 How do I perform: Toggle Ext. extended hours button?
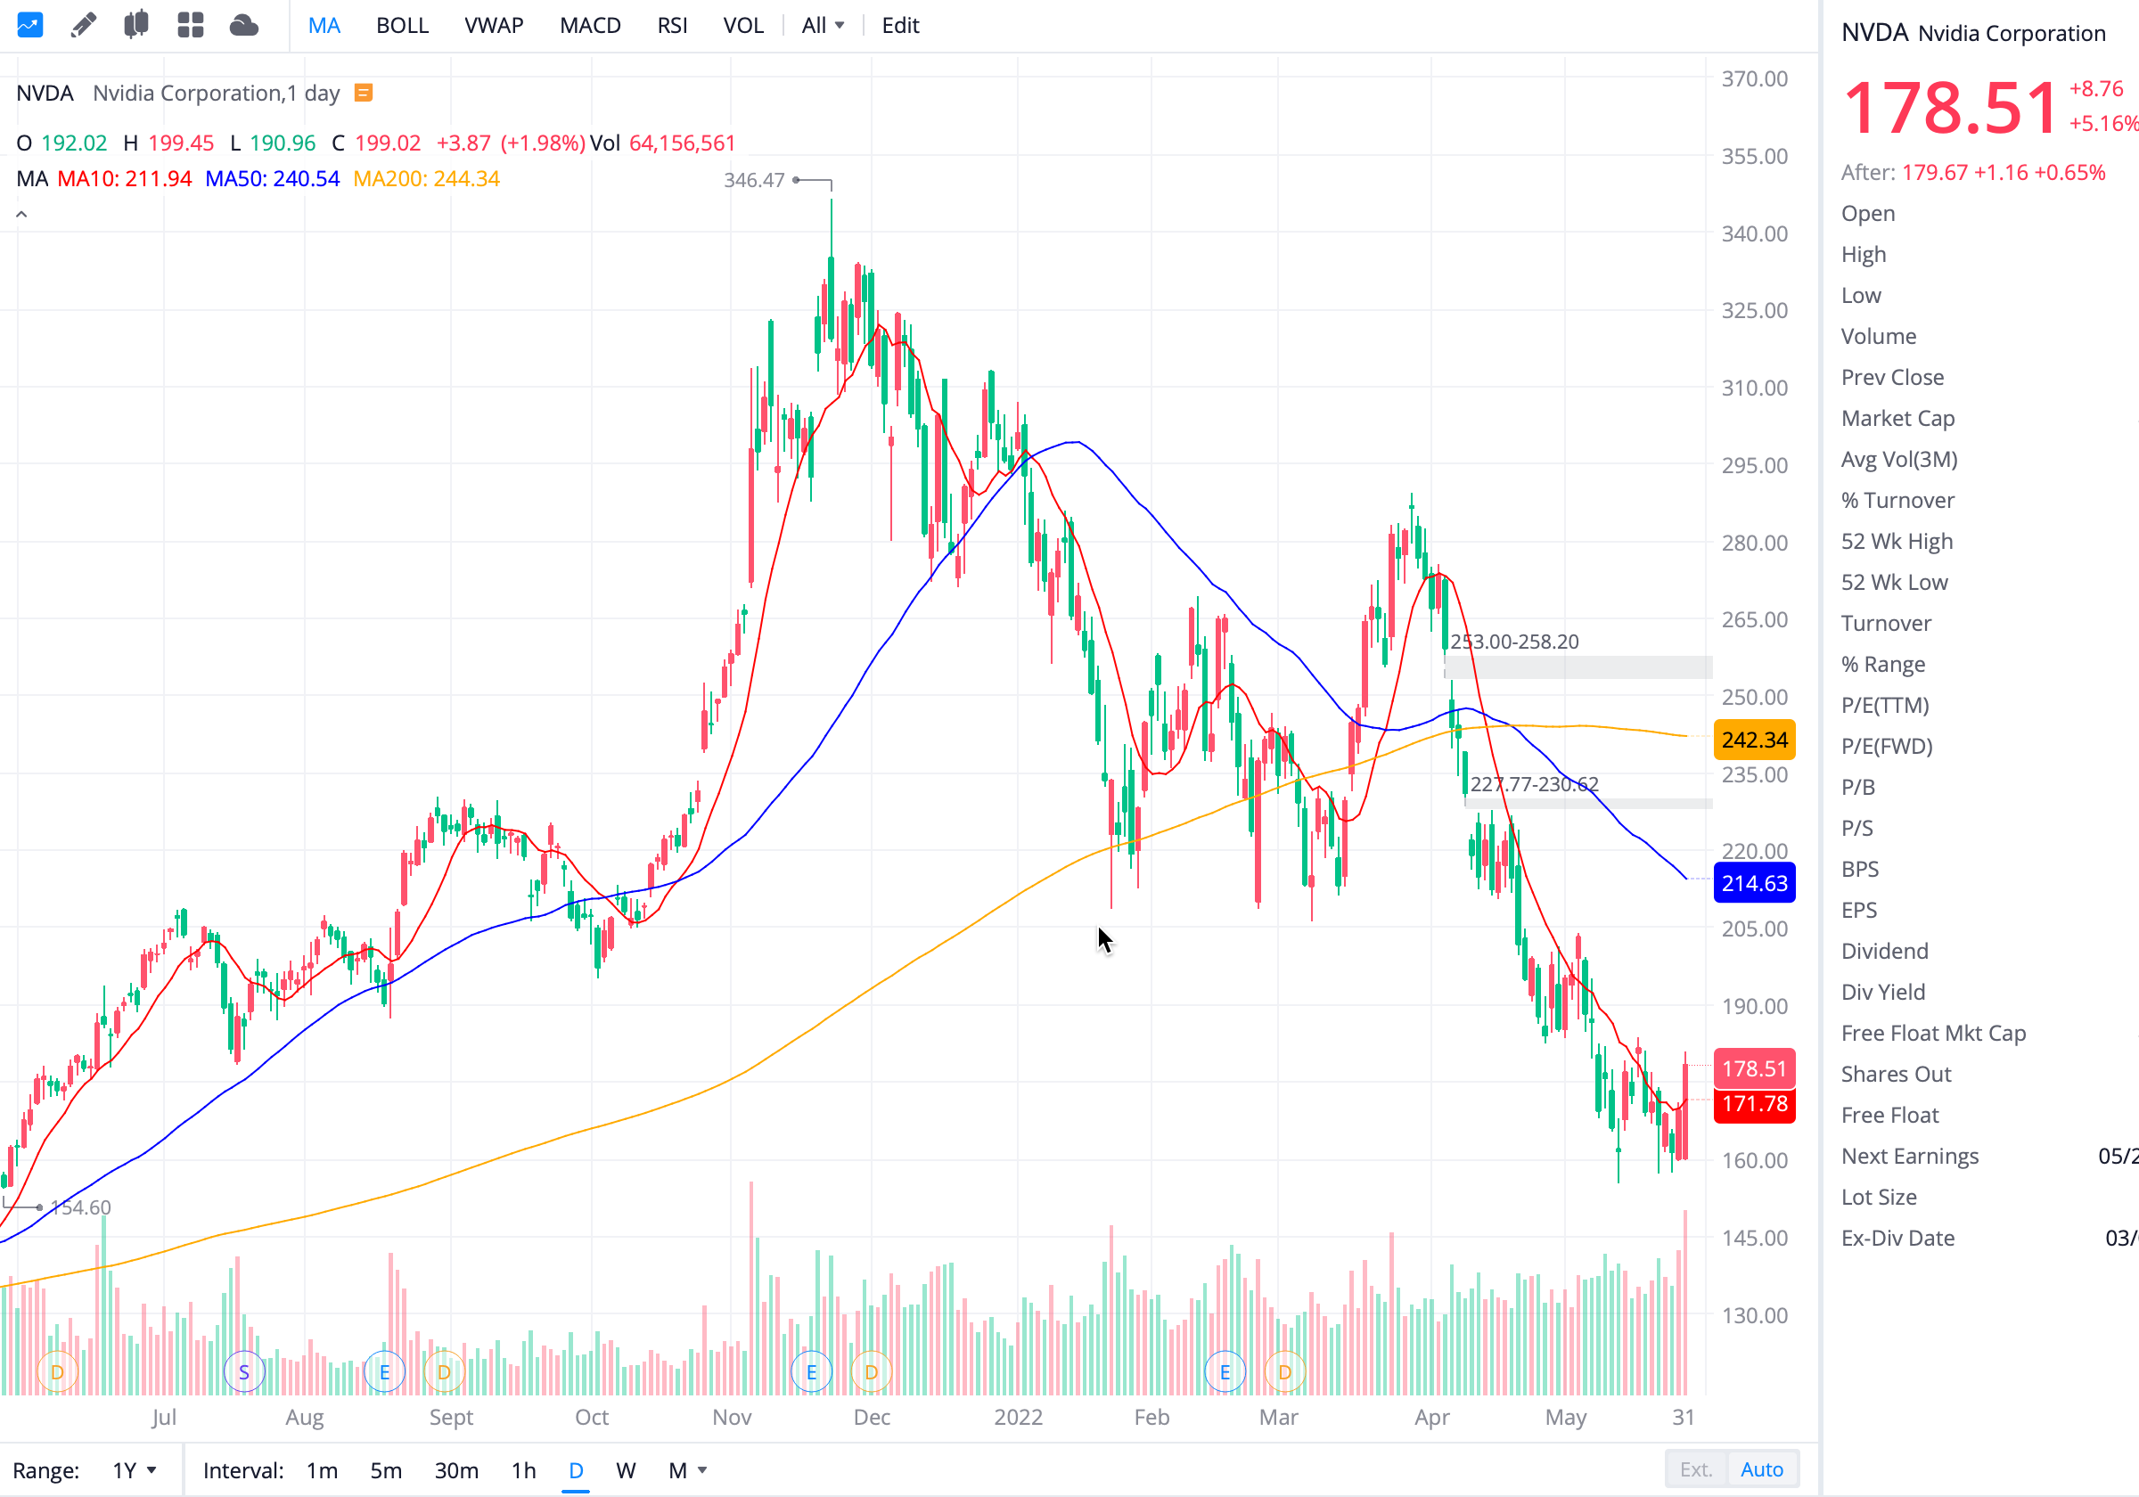[1695, 1469]
